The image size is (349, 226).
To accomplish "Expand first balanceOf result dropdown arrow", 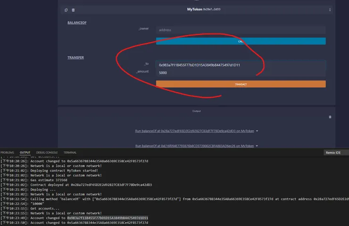I will (257, 131).
